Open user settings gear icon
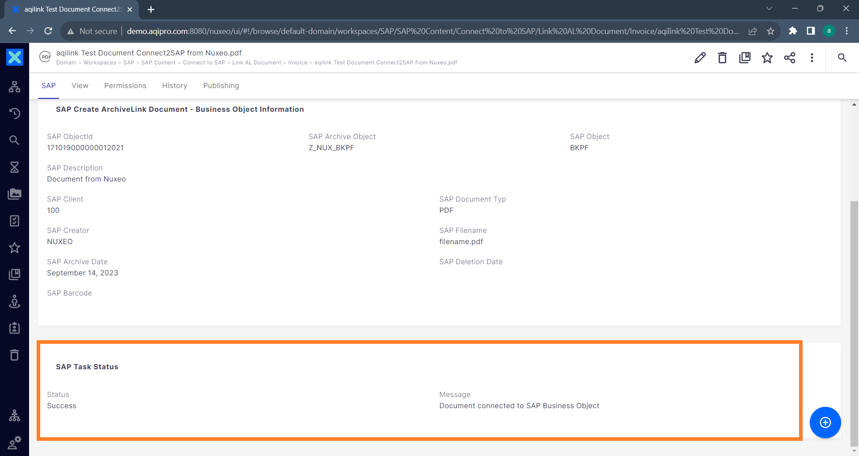 click(14, 443)
